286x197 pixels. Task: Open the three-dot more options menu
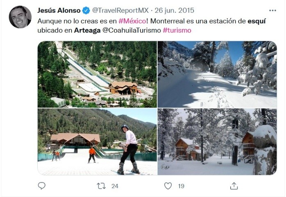[272, 11]
